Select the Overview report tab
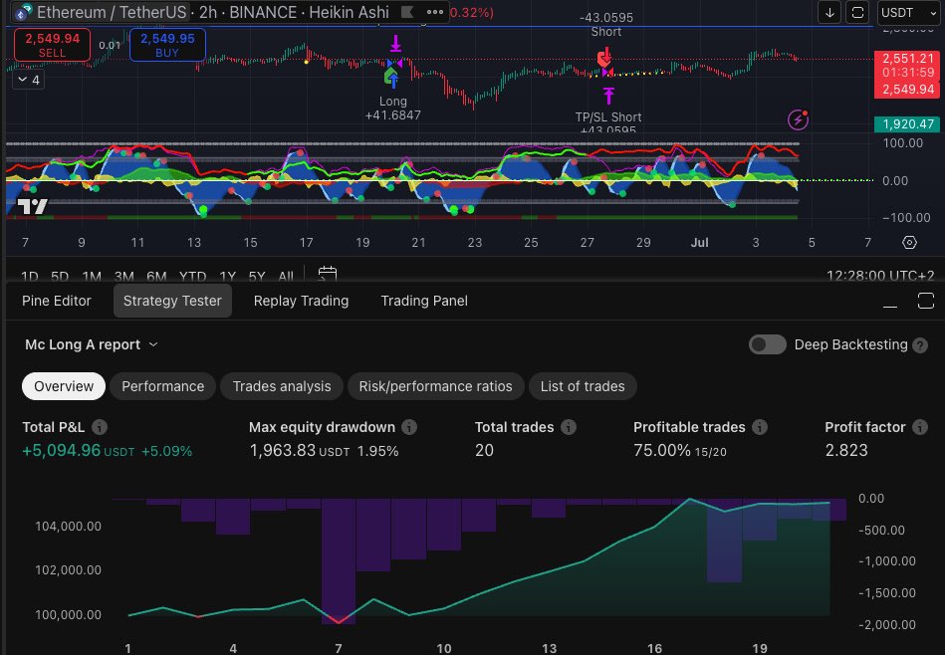Viewport: 945px width, 655px height. pos(64,386)
